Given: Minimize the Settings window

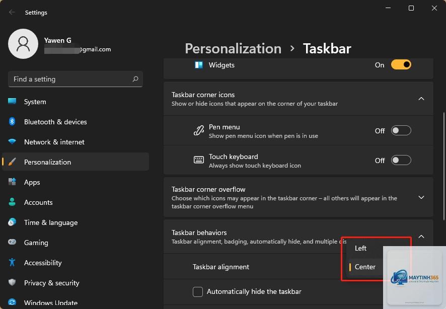Looking at the screenshot, I should pos(388,8).
